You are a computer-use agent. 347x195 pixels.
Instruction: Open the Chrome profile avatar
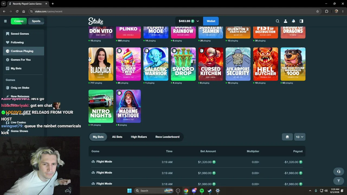(x=336, y=11)
